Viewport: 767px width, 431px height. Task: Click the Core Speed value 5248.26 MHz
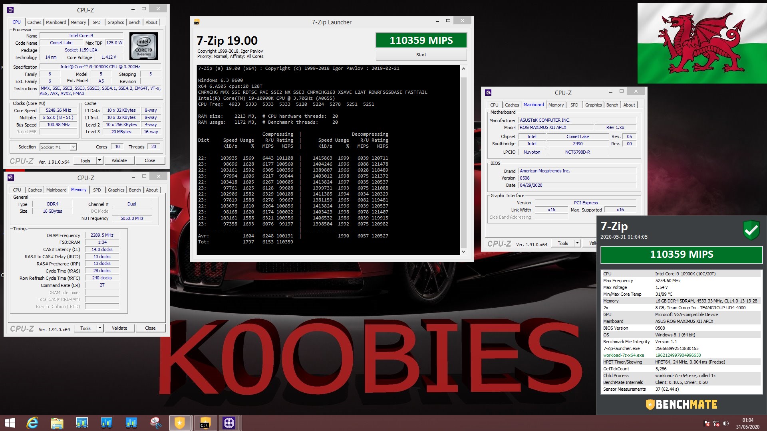[x=58, y=110]
